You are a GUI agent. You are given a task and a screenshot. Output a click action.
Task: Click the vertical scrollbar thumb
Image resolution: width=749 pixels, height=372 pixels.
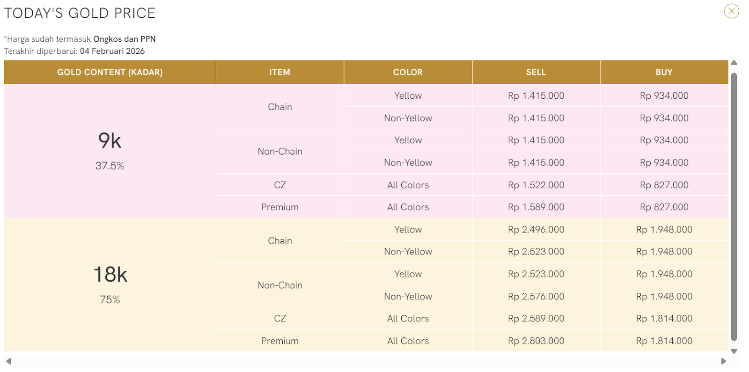[x=734, y=206]
